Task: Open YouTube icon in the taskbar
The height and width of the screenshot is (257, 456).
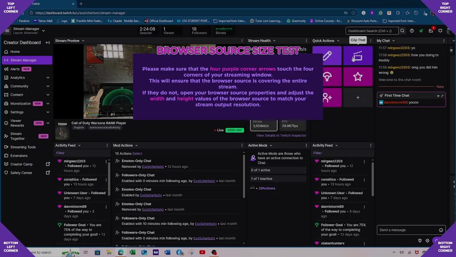Action: click(202, 252)
